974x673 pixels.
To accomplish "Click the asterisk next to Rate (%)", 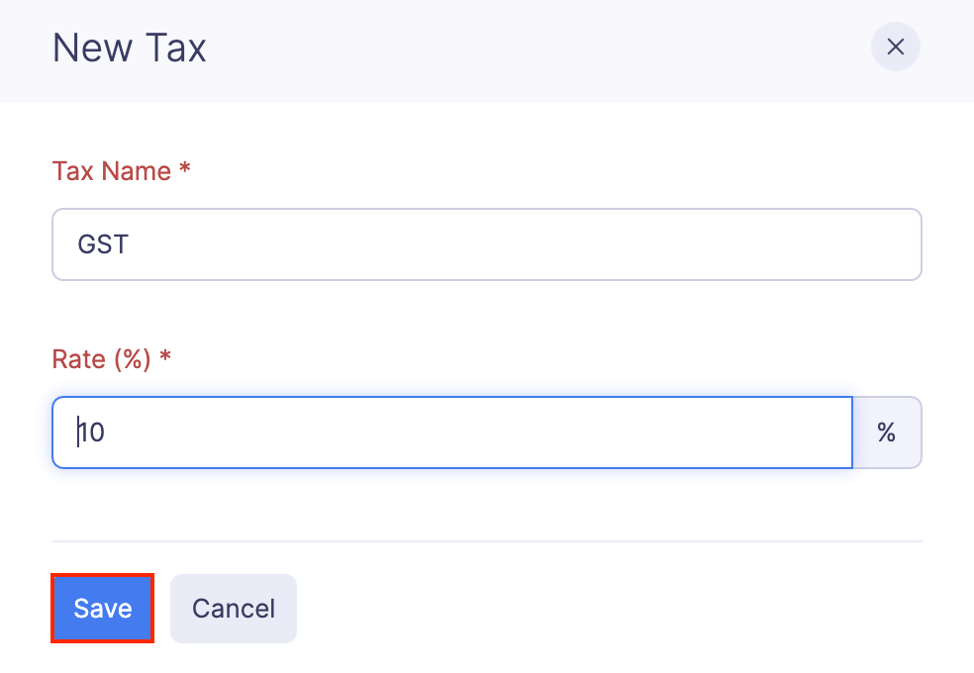I will (165, 358).
